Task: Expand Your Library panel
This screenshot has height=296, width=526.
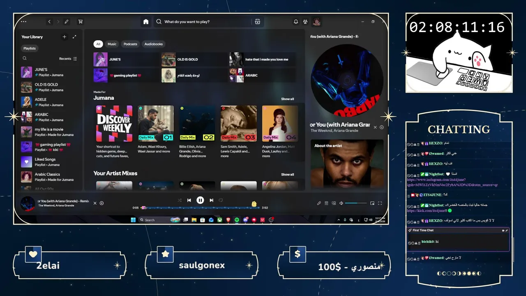Action: tap(74, 37)
